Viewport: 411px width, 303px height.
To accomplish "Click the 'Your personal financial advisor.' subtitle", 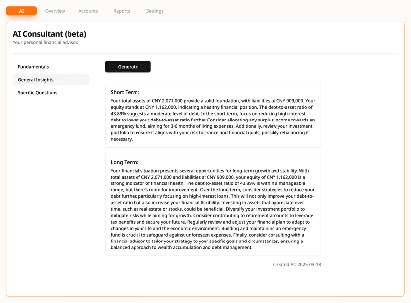I will pyautogui.click(x=46, y=43).
